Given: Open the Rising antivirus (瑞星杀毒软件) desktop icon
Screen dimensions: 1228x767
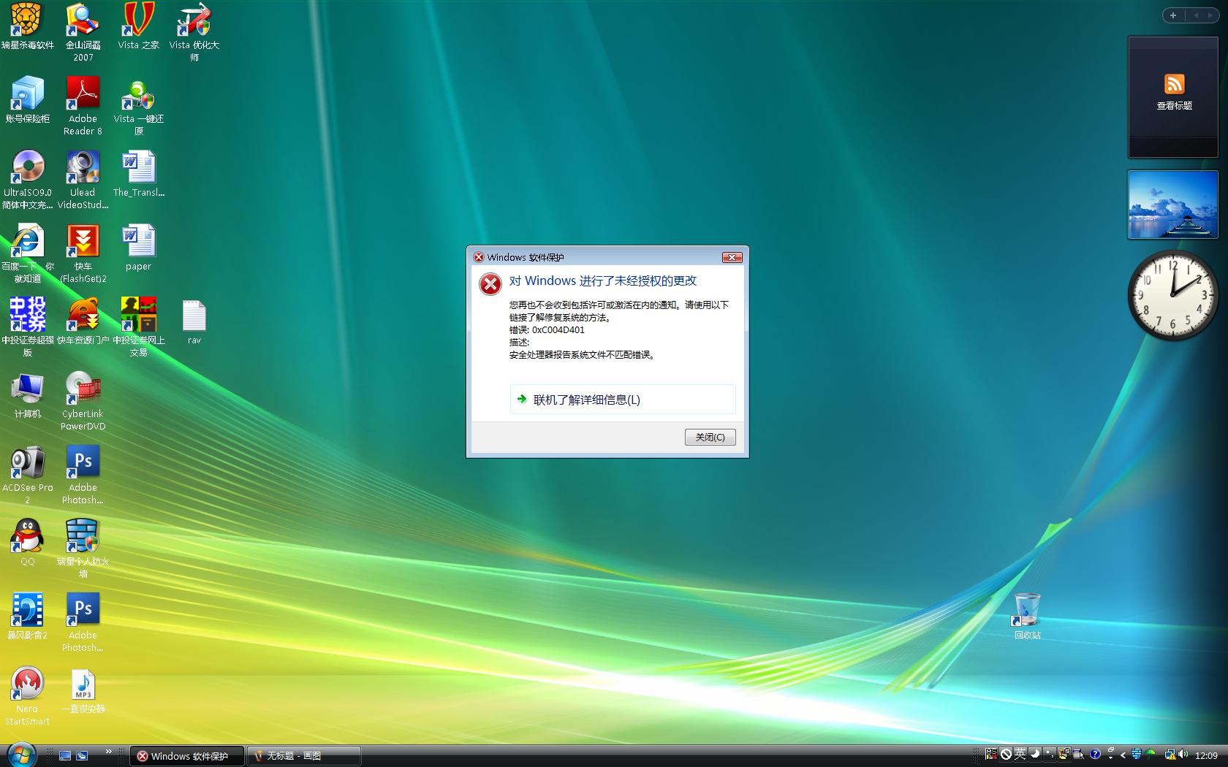Looking at the screenshot, I should pos(28,27).
